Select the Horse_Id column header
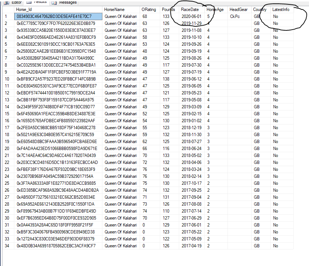309x266 pixels. point(58,10)
